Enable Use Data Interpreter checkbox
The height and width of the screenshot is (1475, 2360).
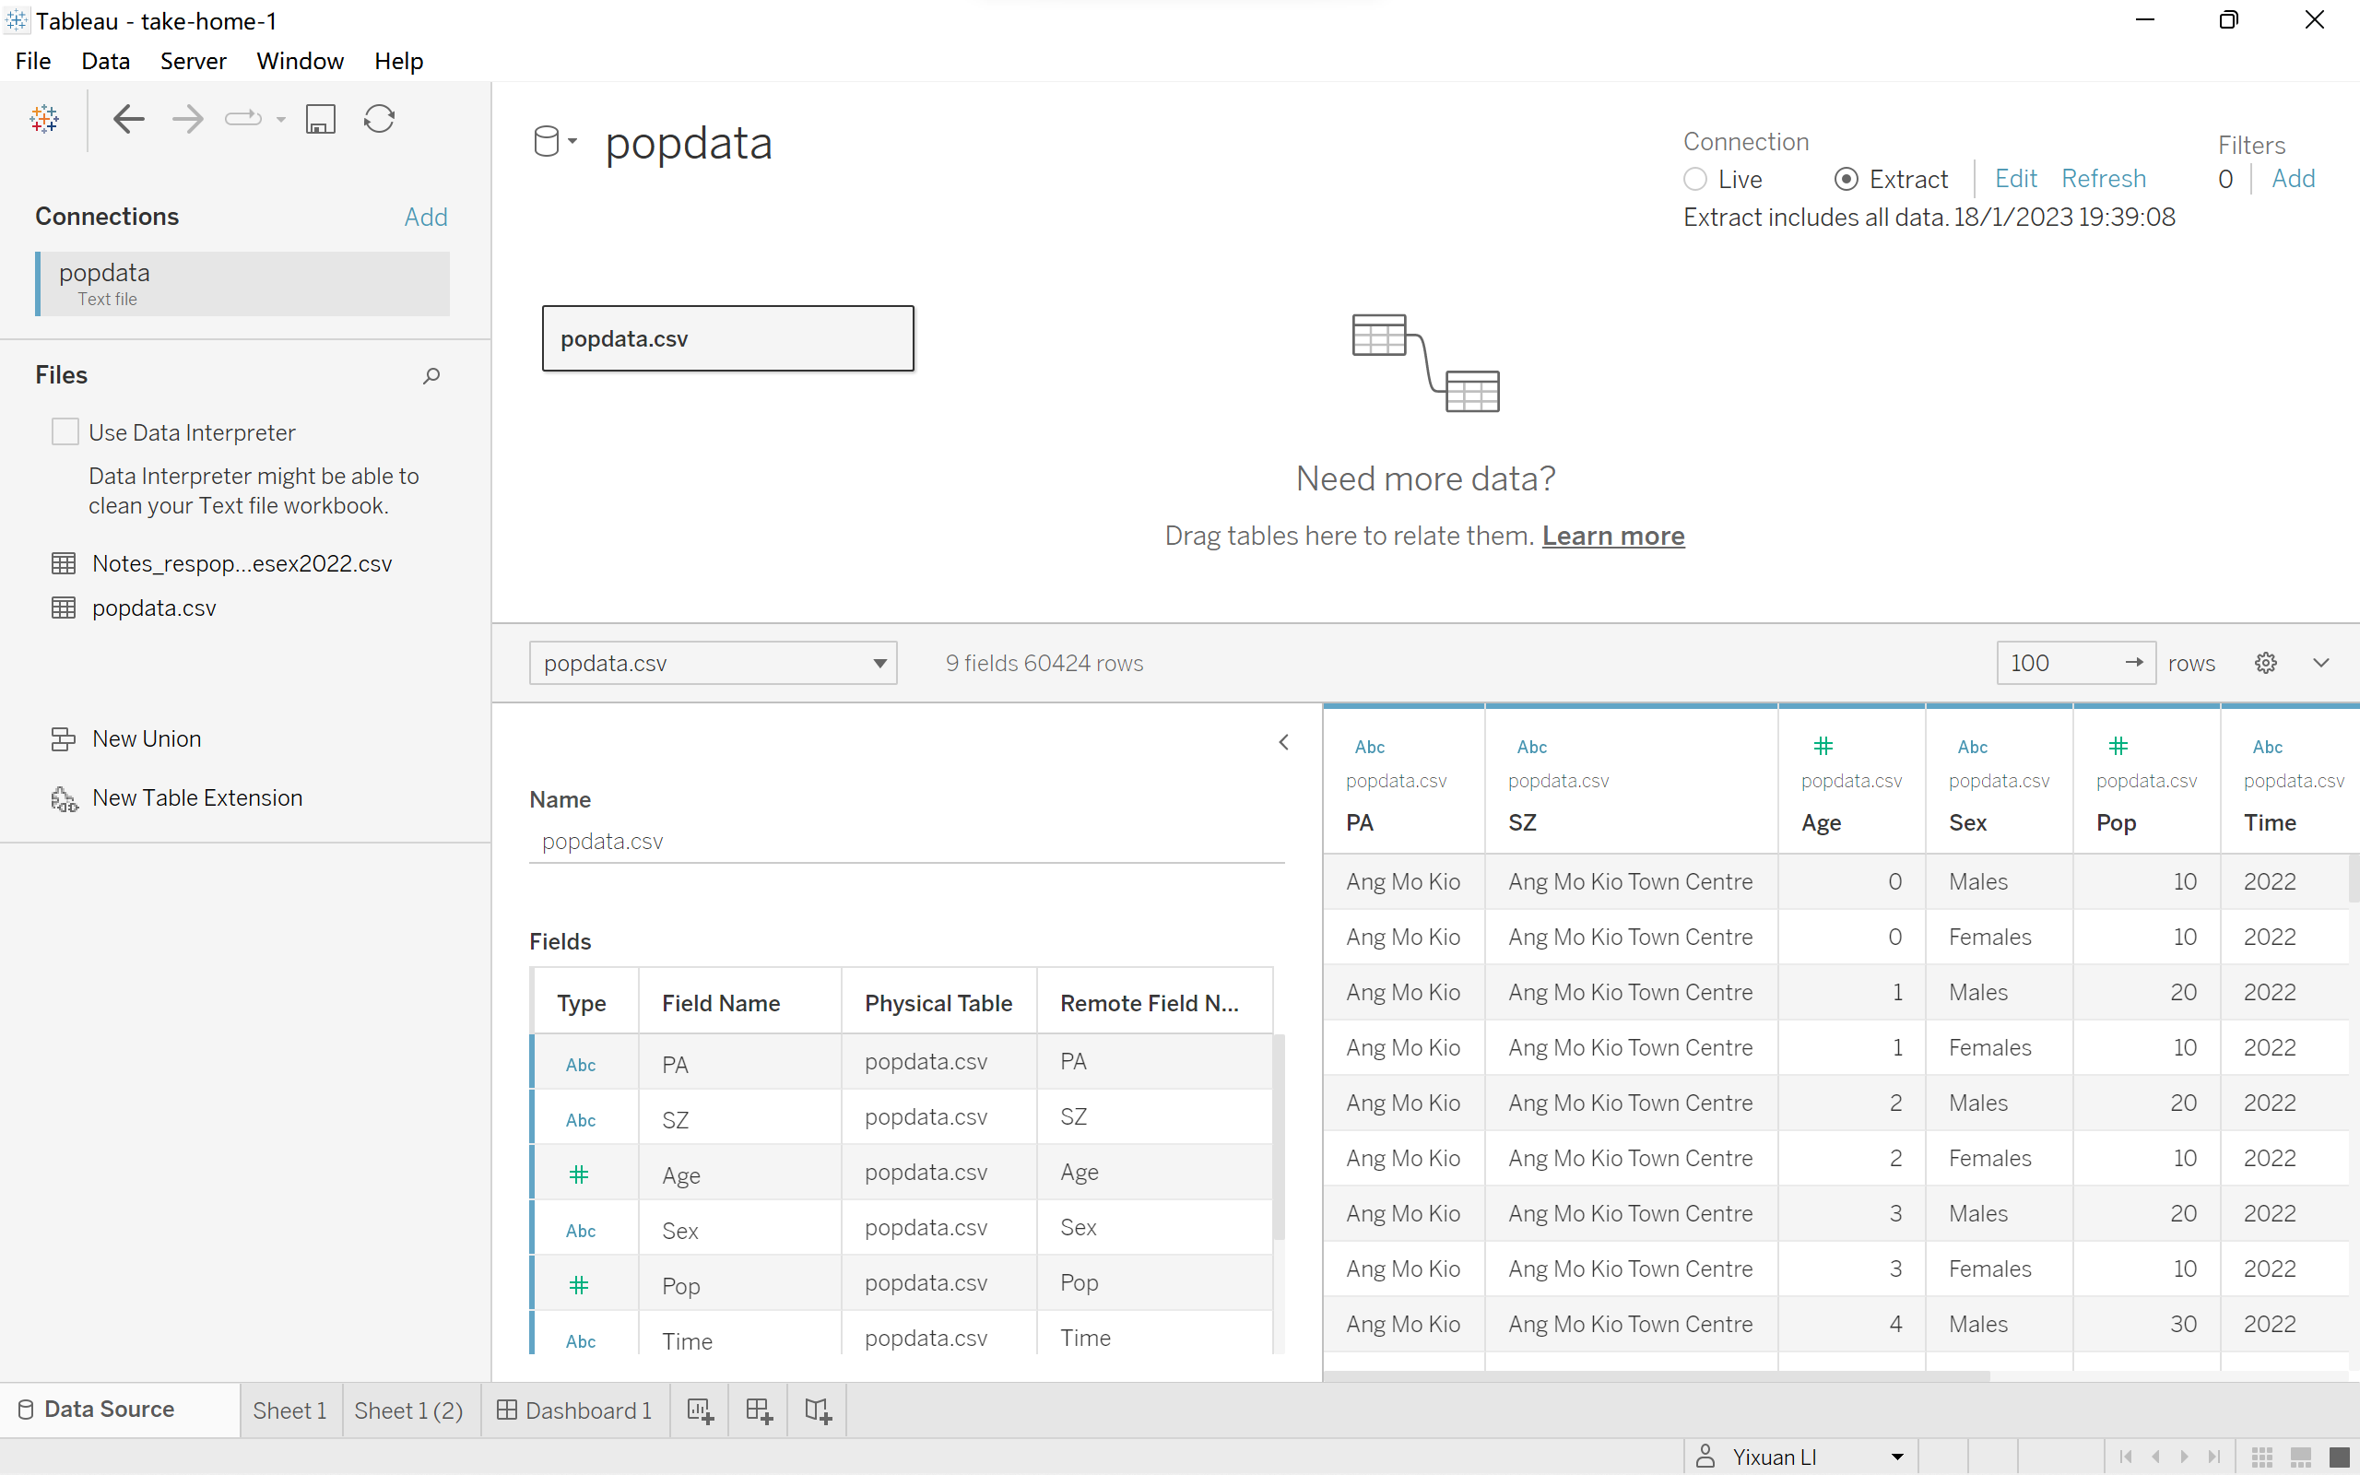[x=65, y=432]
